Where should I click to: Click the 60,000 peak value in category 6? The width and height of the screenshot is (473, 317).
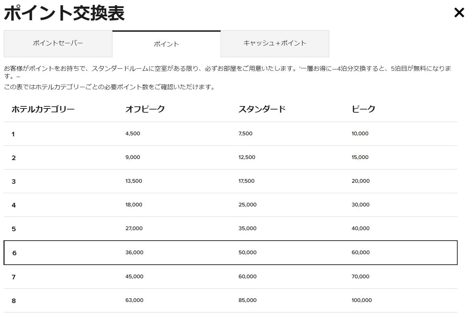361,252
